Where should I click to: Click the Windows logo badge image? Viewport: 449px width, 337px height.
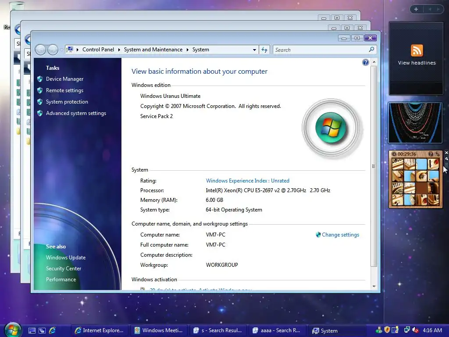tap(331, 128)
